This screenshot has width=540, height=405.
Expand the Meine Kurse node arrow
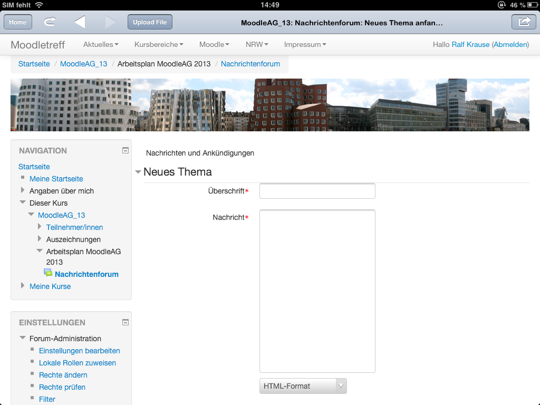[23, 285]
